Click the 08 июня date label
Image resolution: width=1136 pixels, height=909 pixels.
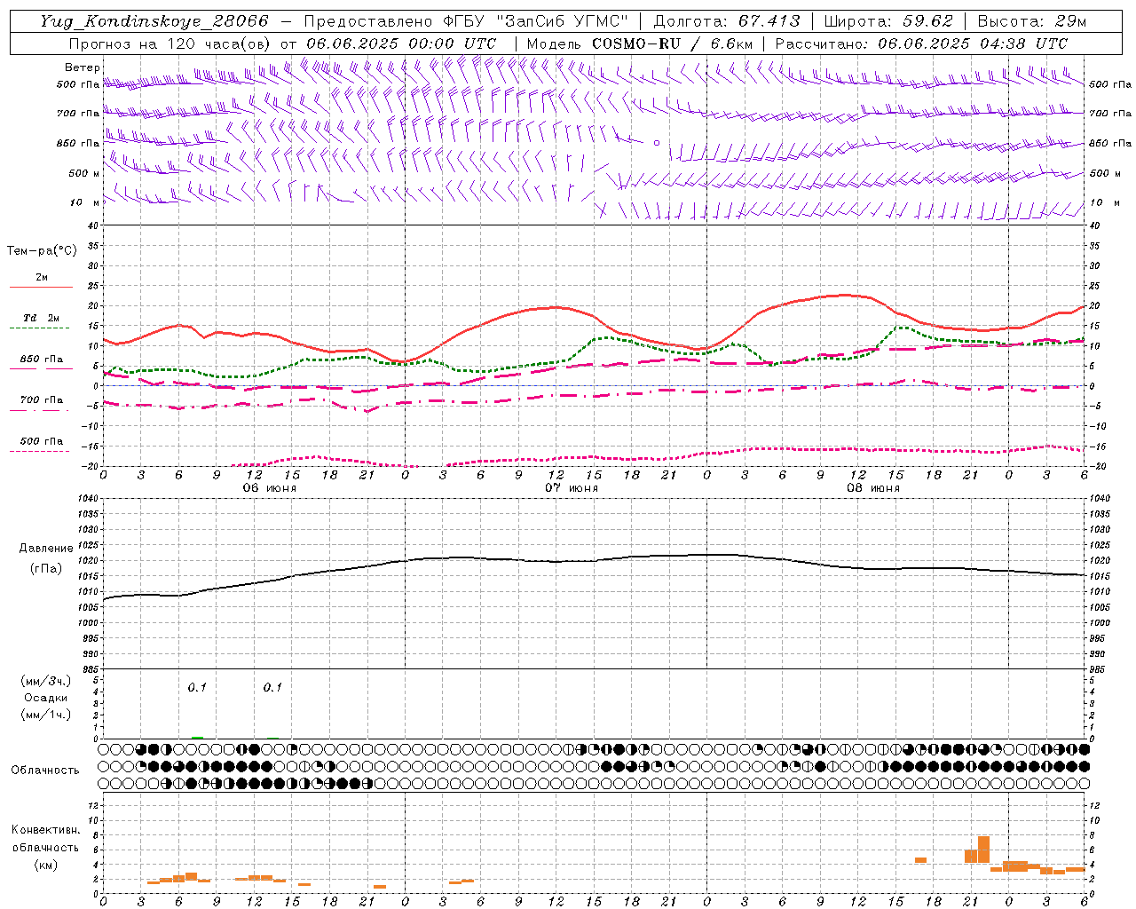(873, 488)
